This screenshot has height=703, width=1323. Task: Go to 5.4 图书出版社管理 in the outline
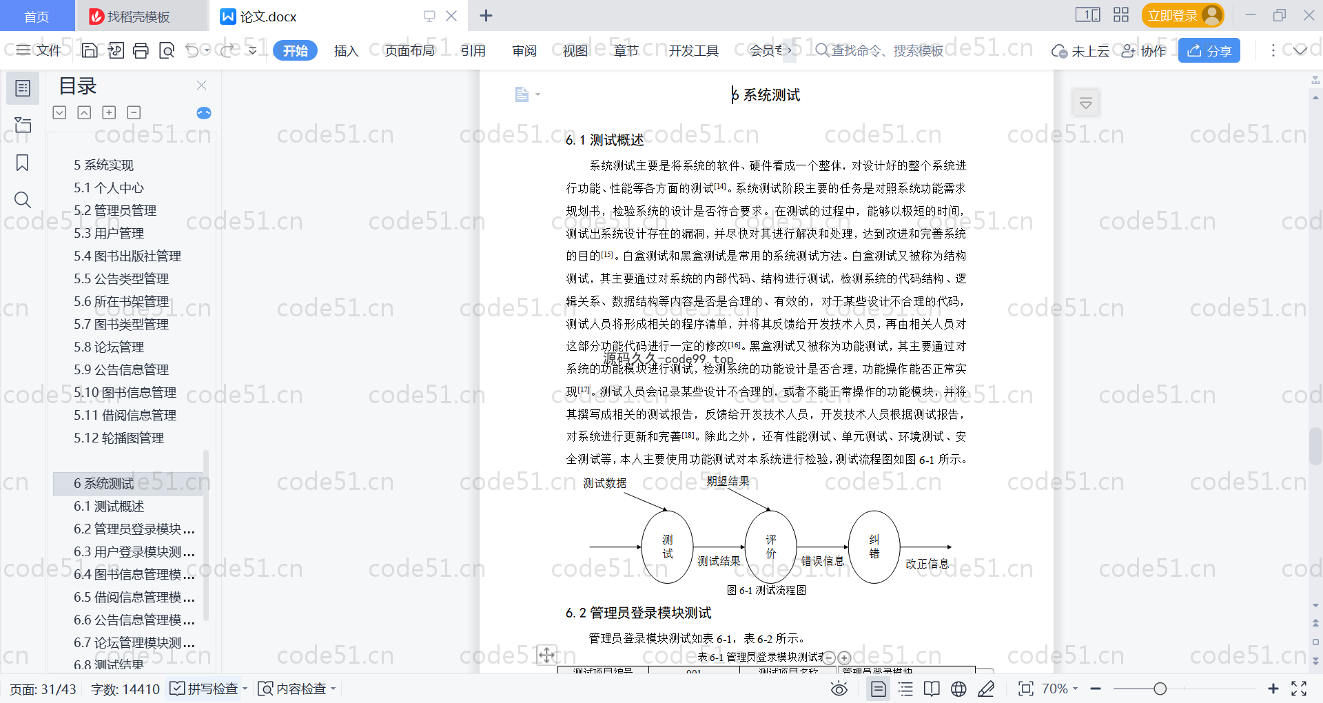(x=127, y=256)
